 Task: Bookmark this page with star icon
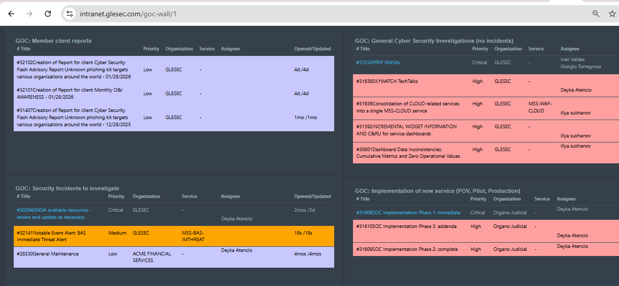[612, 14]
